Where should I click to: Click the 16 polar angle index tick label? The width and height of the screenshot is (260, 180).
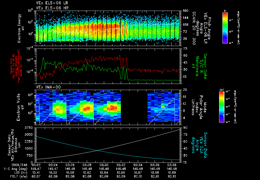click(x=185, y=97)
